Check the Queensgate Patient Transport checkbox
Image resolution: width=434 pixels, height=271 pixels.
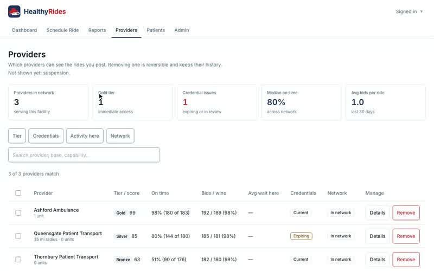tap(18, 236)
